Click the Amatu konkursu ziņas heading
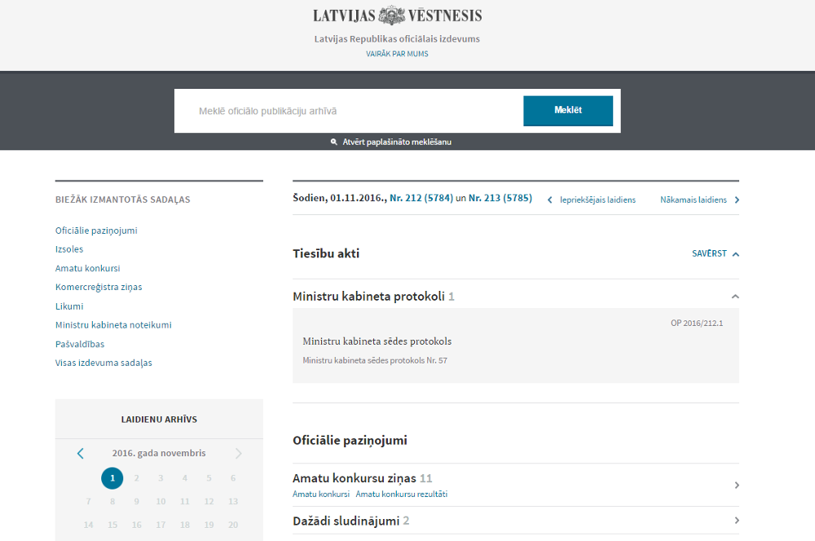815x541 pixels. [x=355, y=478]
